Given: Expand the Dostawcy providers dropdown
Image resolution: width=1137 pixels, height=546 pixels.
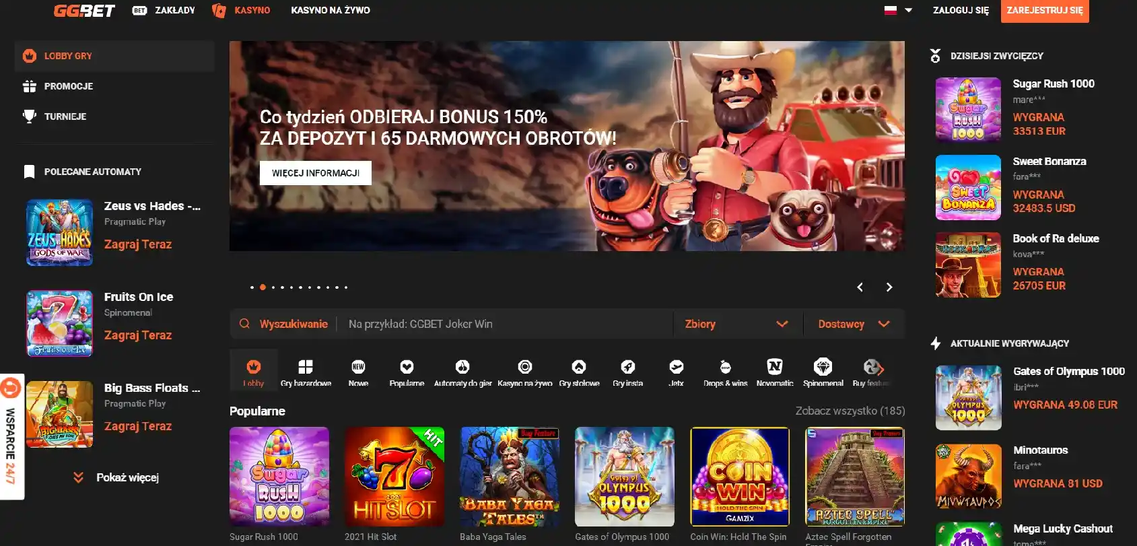Looking at the screenshot, I should pos(854,324).
